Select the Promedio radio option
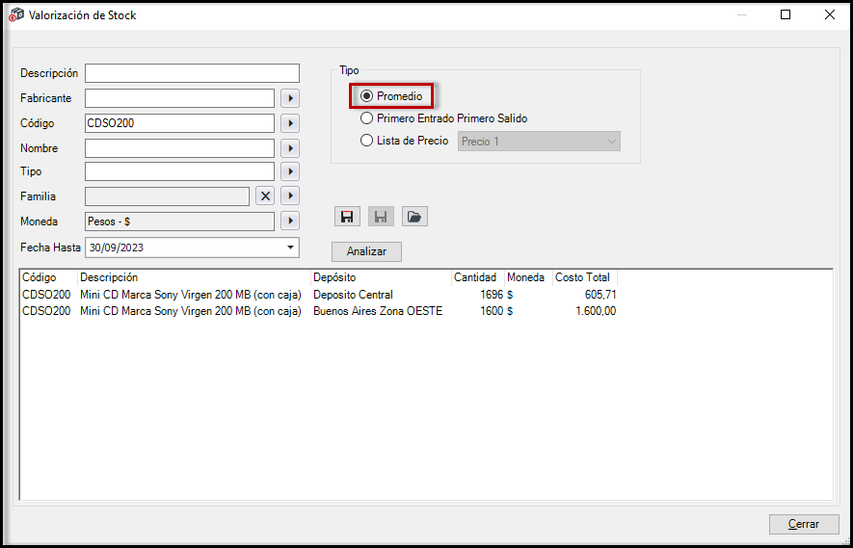Image resolution: width=853 pixels, height=548 pixels. [391, 96]
